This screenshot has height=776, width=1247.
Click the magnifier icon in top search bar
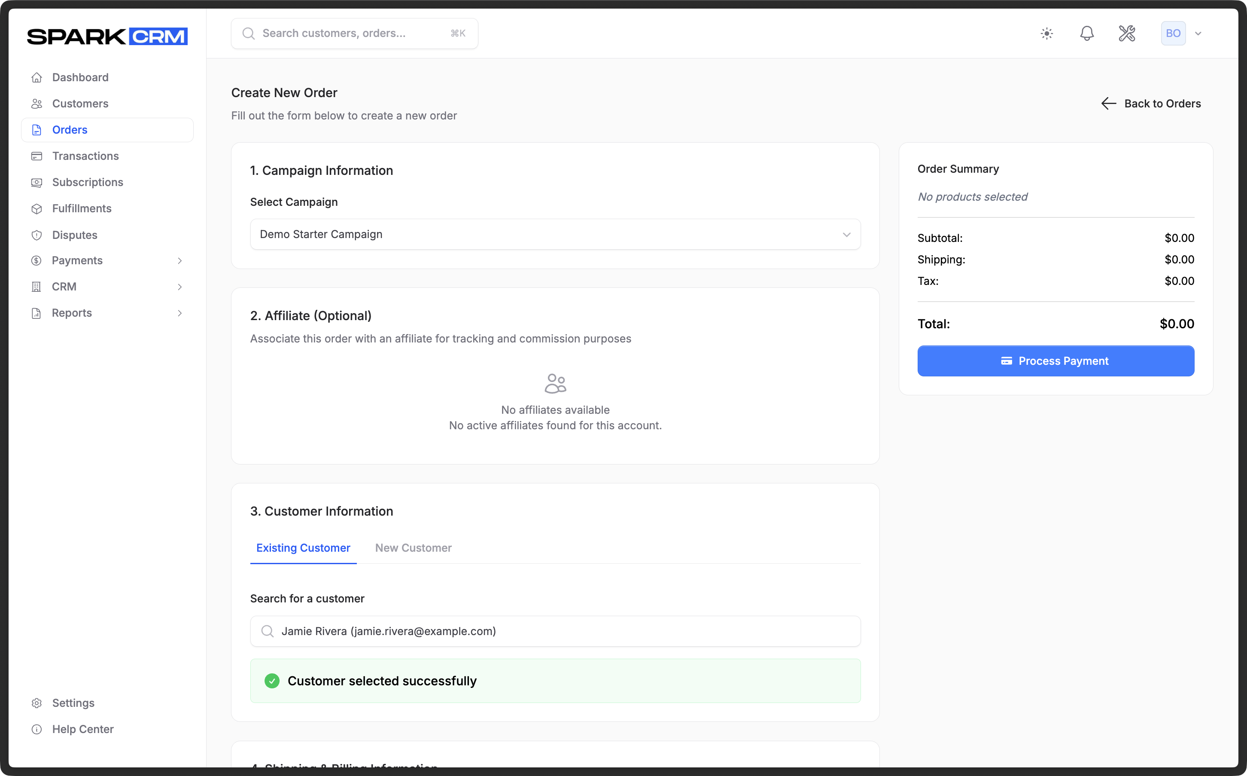pos(249,34)
